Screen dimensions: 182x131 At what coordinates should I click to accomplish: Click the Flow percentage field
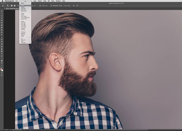coord(46,6)
